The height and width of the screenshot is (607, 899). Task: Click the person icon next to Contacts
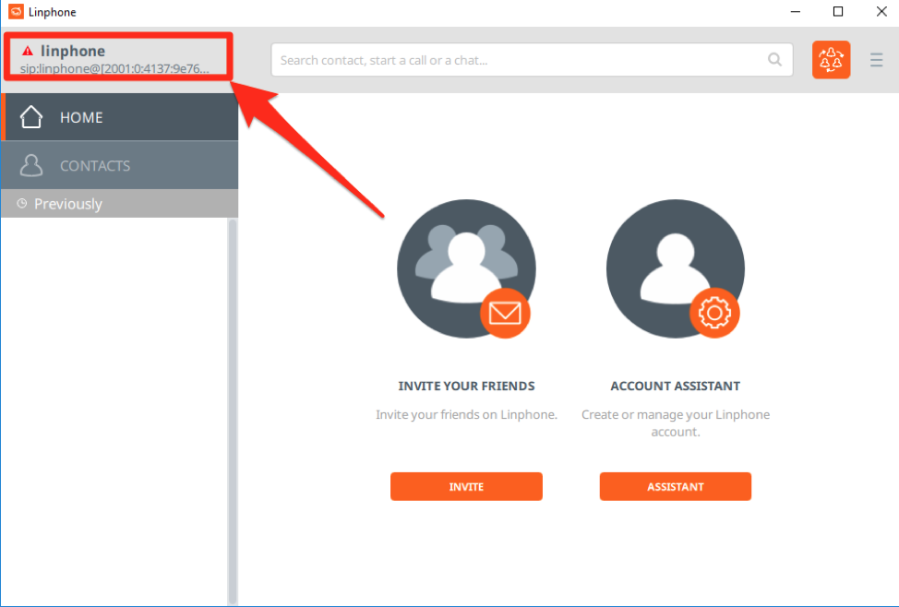tap(31, 166)
